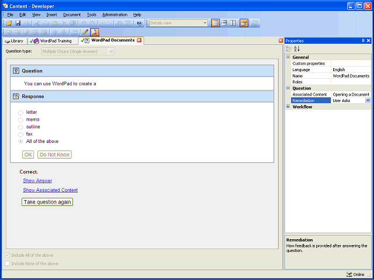Click the Cut scissors toolbar icon
Viewport: 374px width, 280px height.
(37, 23)
